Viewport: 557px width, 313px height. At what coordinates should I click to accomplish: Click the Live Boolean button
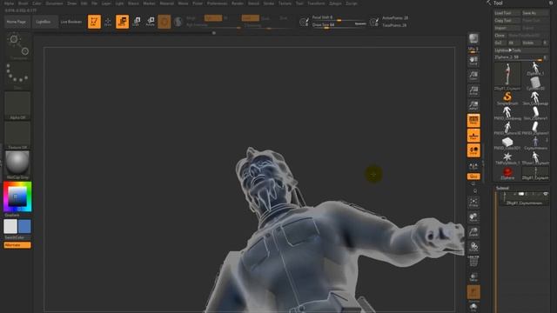click(x=71, y=22)
